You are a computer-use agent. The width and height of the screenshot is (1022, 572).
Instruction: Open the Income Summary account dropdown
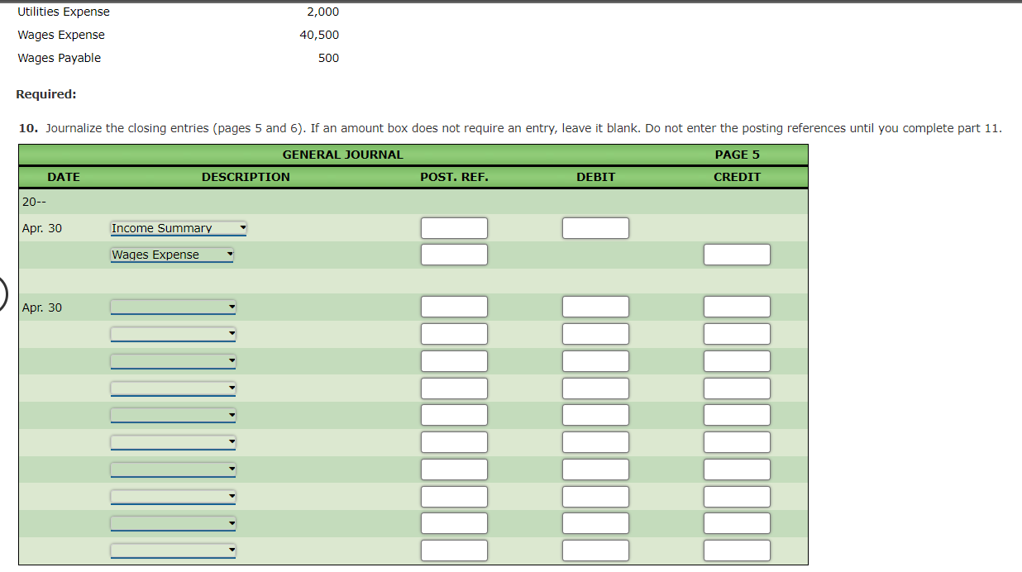click(179, 228)
